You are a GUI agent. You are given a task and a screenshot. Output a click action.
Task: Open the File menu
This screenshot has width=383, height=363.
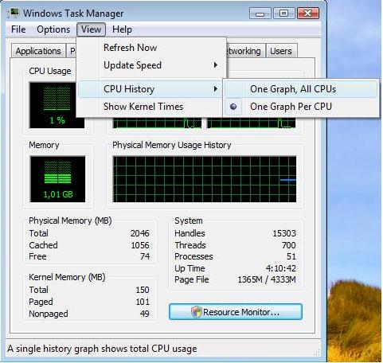coord(18,29)
